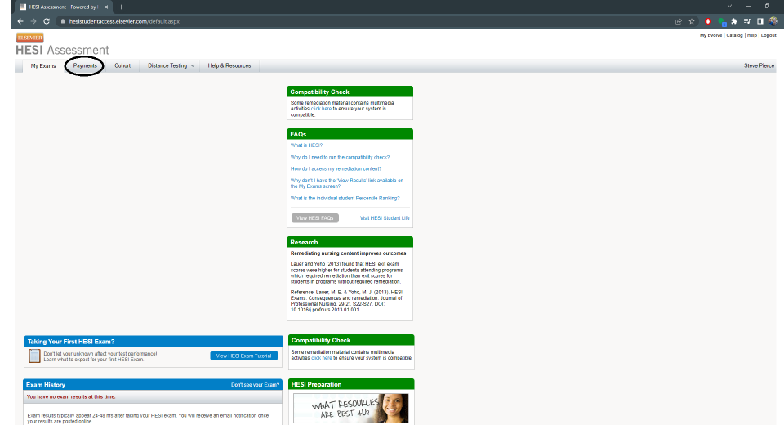Viewport: 784px width, 425px height.
Task: Click 'Don't see your Exam?' link
Action: [255, 385]
